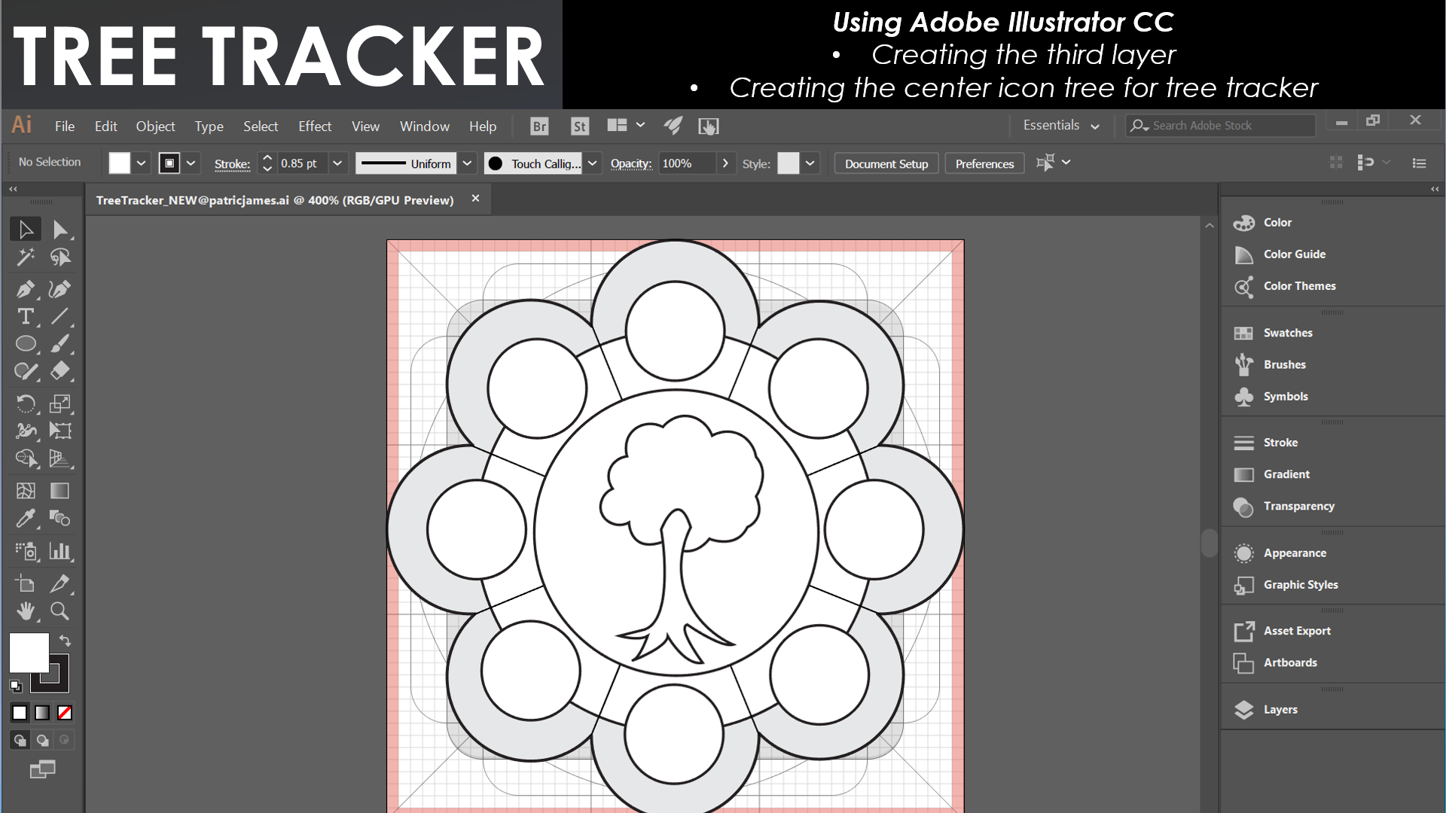Open fill color dropdown in control bar
The width and height of the screenshot is (1446, 813).
click(141, 163)
